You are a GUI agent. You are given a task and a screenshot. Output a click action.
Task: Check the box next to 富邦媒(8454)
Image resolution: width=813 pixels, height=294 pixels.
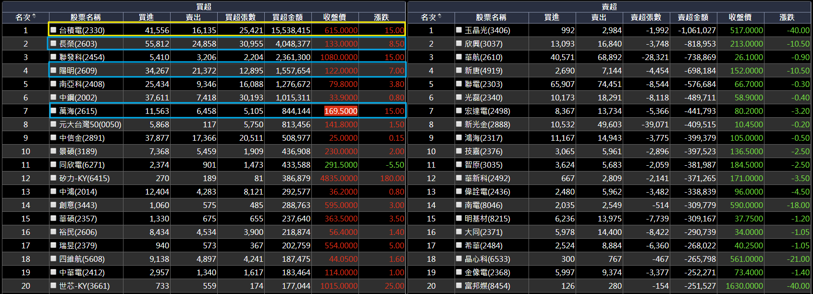click(x=459, y=285)
